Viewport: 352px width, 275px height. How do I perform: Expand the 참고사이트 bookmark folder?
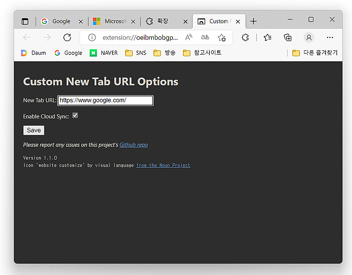pyautogui.click(x=202, y=53)
